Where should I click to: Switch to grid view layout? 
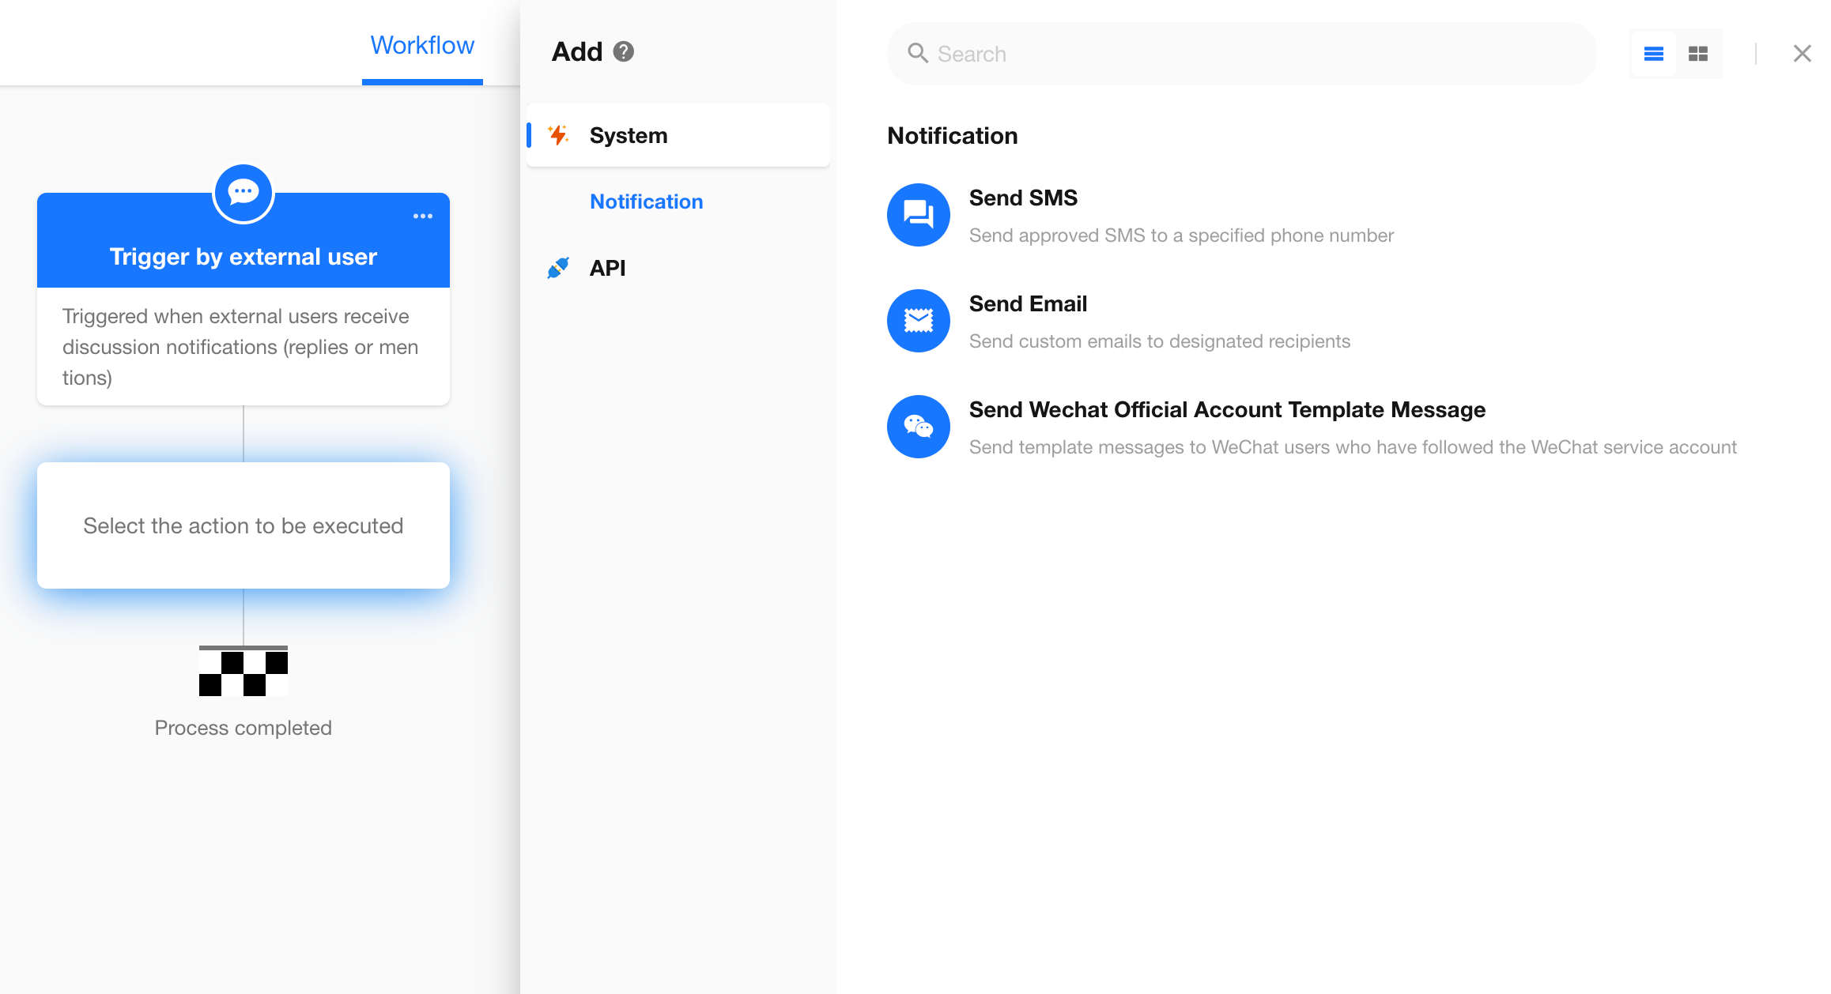pyautogui.click(x=1697, y=54)
